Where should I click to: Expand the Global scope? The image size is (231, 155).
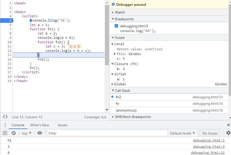[x=112, y=84]
